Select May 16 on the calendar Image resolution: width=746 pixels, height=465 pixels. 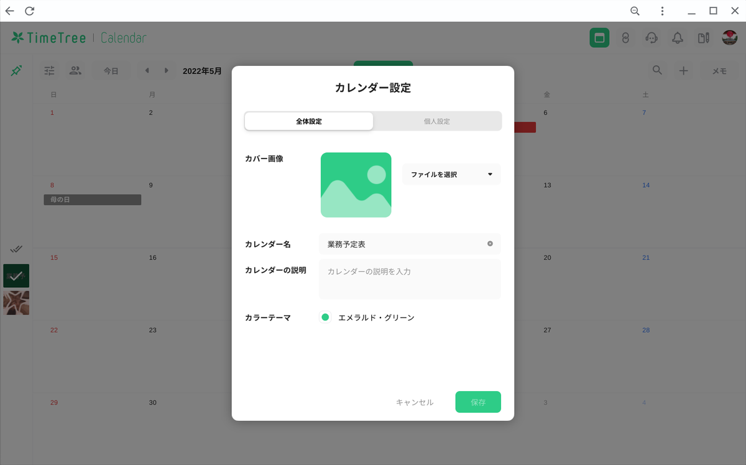tap(152, 257)
